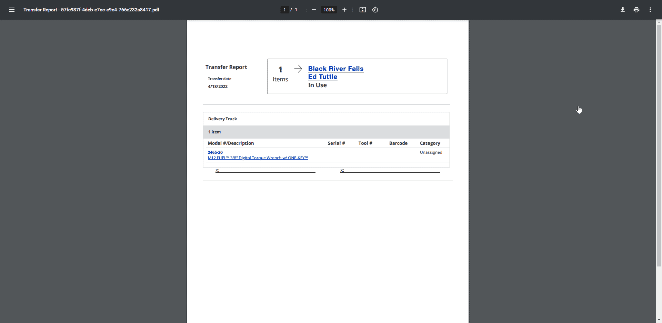Open the Ed Tuttle link
This screenshot has width=662, height=323.
pos(322,77)
